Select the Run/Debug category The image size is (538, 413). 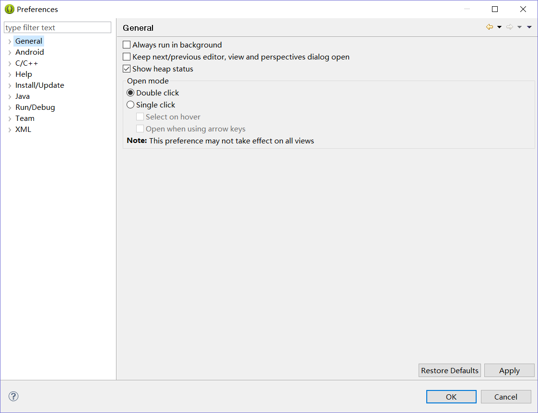pyautogui.click(x=35, y=107)
